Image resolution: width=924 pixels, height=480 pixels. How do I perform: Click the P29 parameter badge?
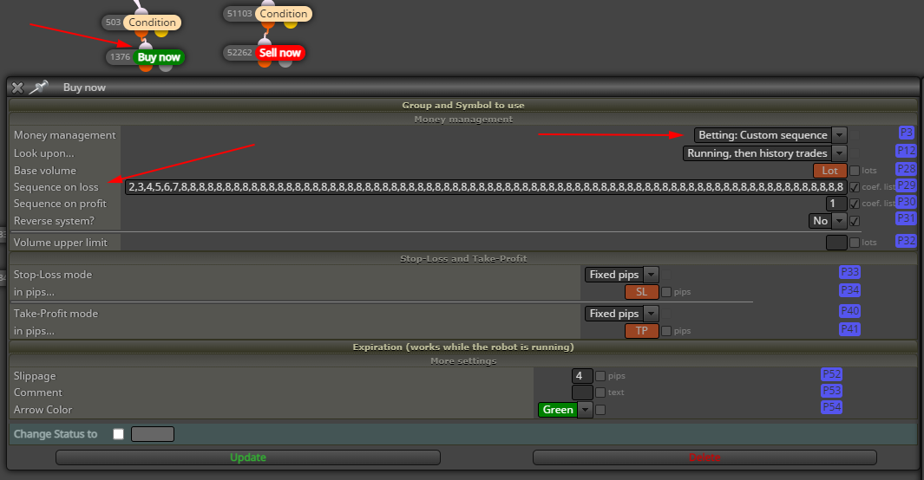[907, 185]
